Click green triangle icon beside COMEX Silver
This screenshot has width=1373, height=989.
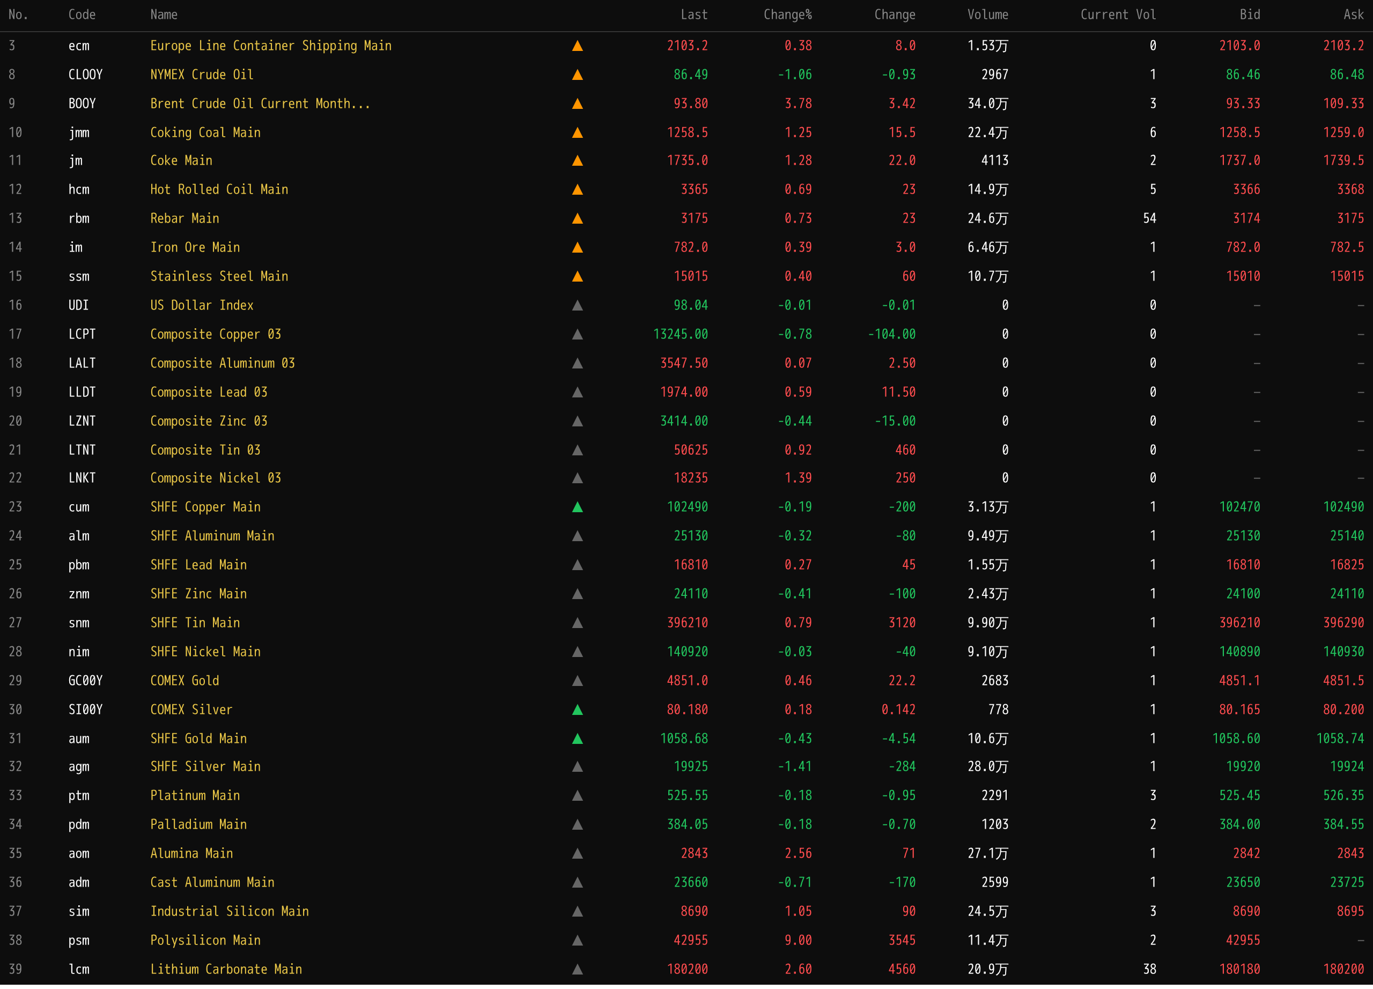578,710
